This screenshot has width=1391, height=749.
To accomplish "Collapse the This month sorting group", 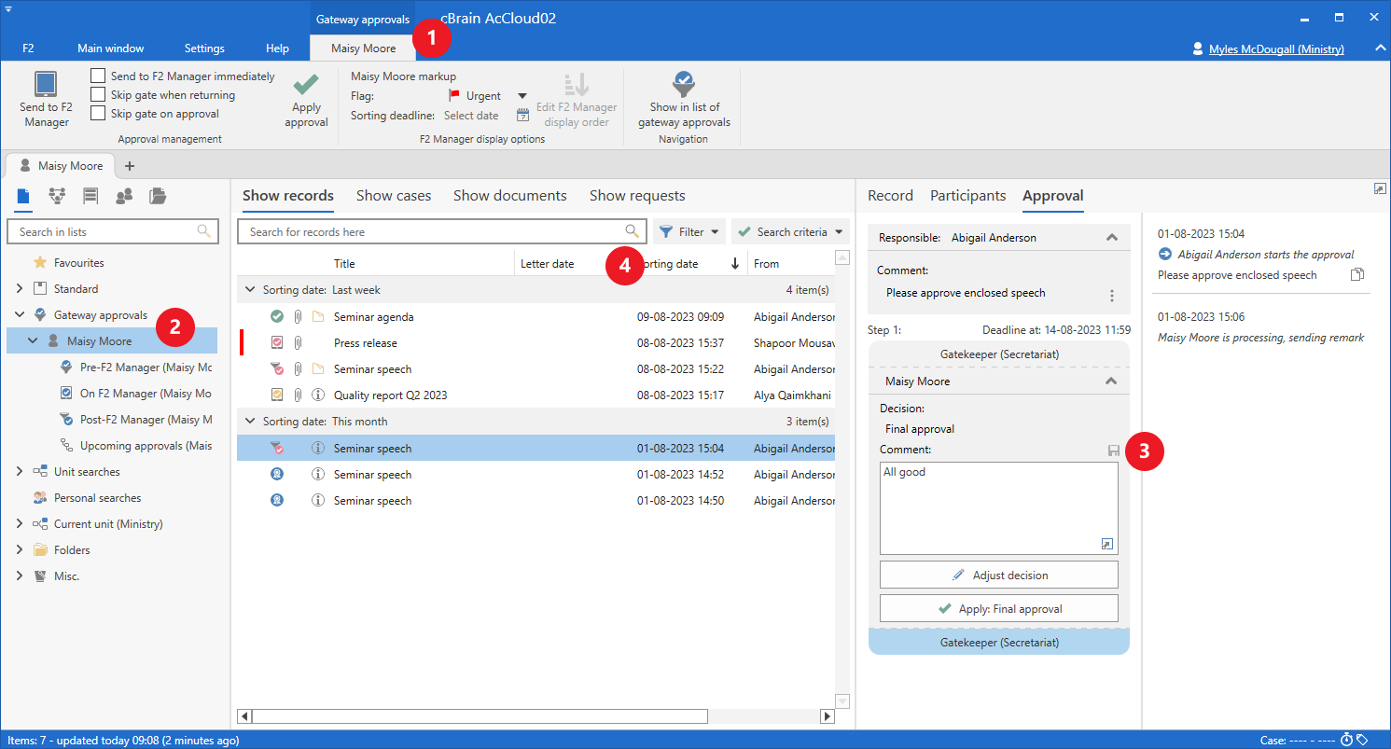I will coord(249,422).
